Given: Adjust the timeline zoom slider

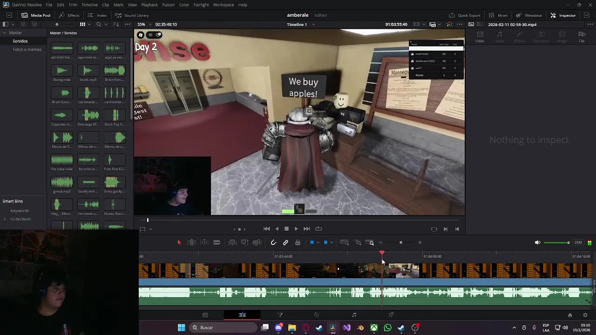Looking at the screenshot, I should (x=400, y=242).
